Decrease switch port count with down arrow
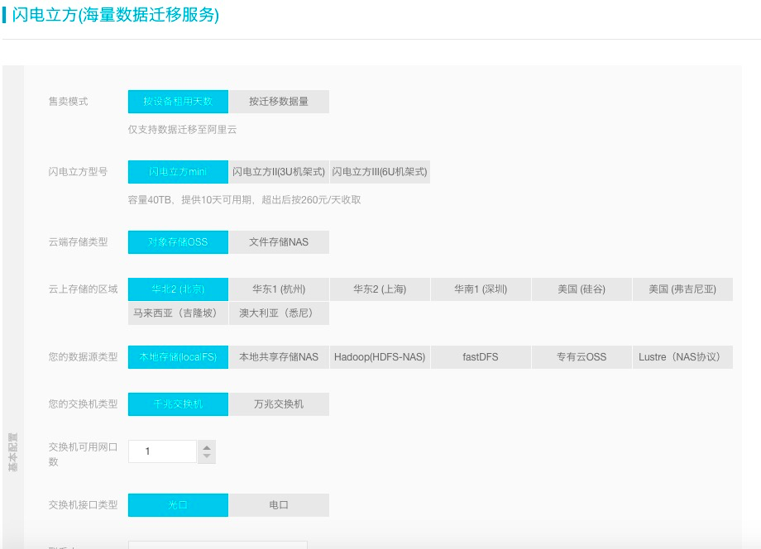Image resolution: width=761 pixels, height=549 pixels. tap(207, 456)
